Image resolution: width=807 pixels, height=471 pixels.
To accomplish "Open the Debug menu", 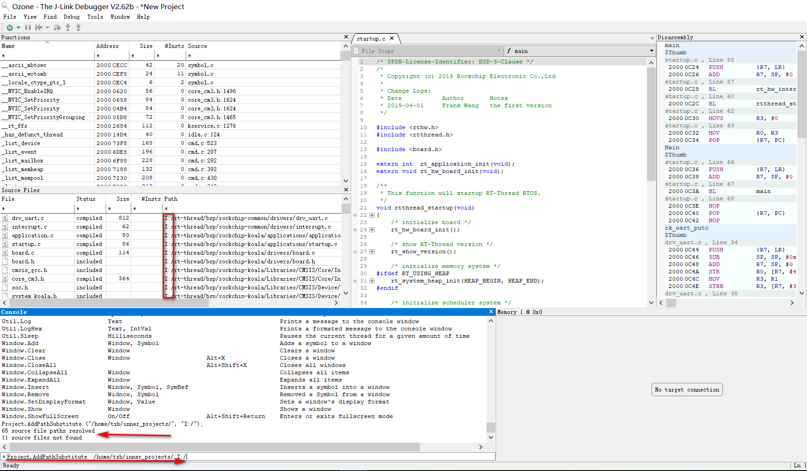I will (x=72, y=17).
